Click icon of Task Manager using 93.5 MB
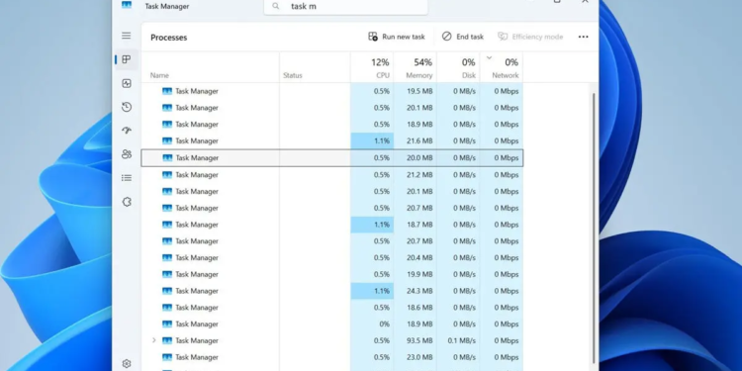This screenshot has width=742, height=371. click(x=167, y=340)
